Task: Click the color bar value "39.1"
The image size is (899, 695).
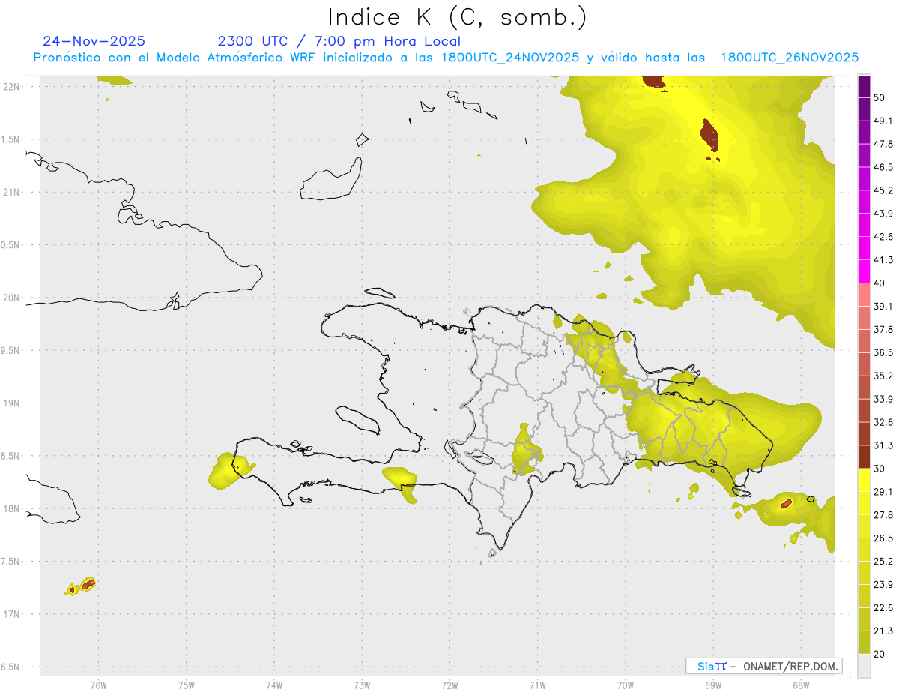Action: point(883,306)
